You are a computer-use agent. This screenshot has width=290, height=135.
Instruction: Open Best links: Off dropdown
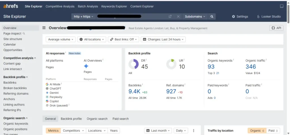(123, 39)
